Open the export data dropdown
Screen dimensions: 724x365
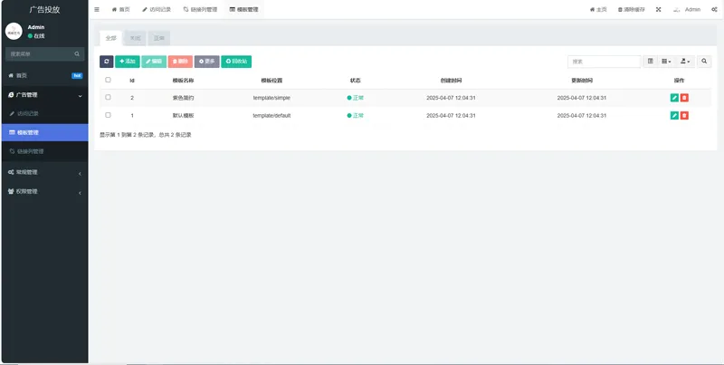tap(685, 62)
